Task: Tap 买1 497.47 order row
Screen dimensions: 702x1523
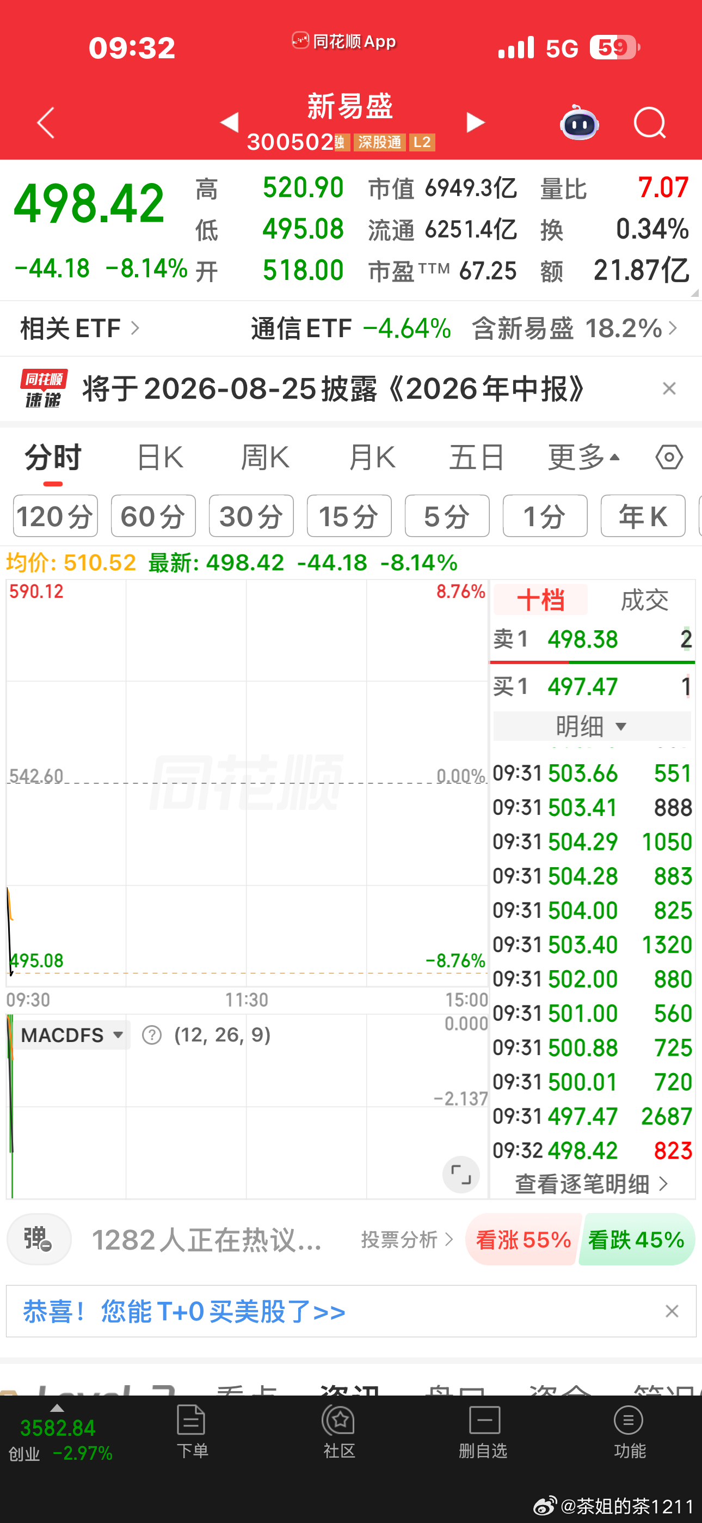Action: tap(592, 686)
